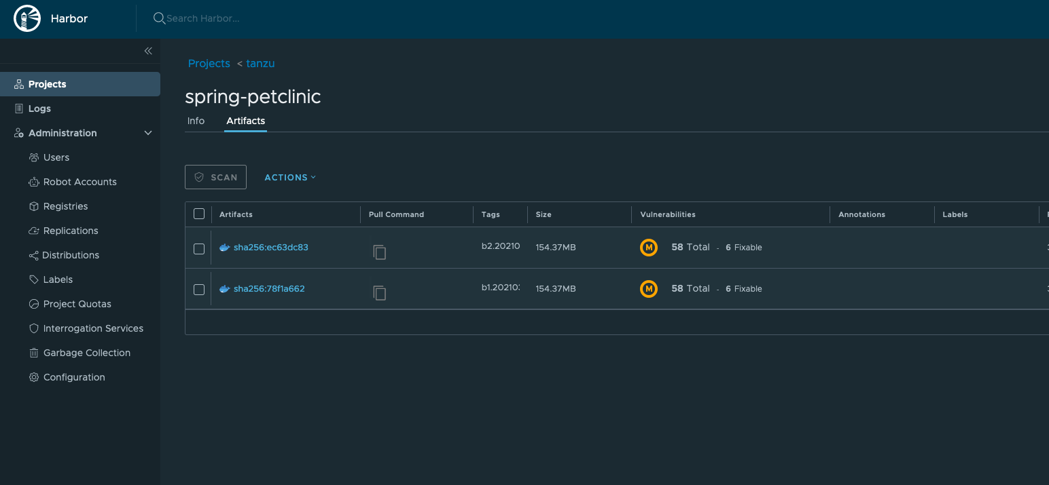Click tag b1.20210 in second row
1049x485 pixels.
click(501, 288)
